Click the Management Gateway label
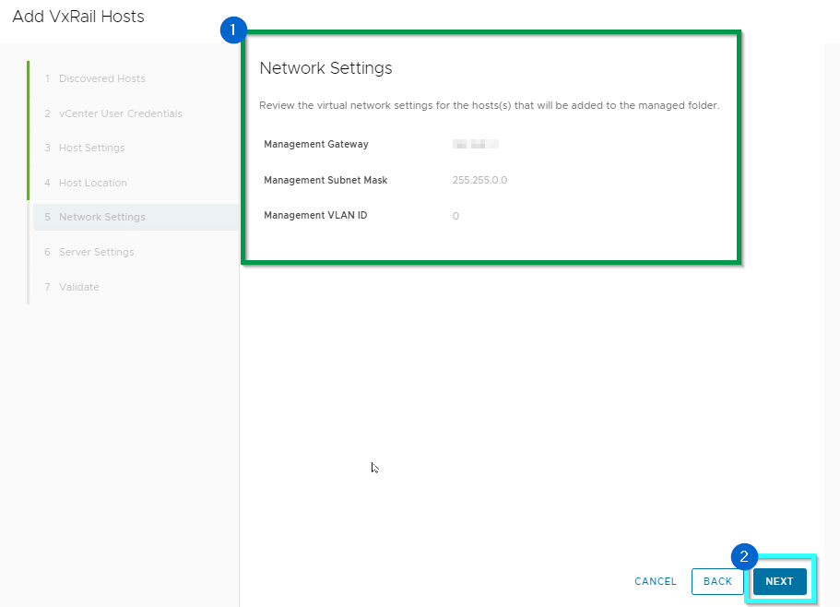The image size is (840, 607). (316, 144)
